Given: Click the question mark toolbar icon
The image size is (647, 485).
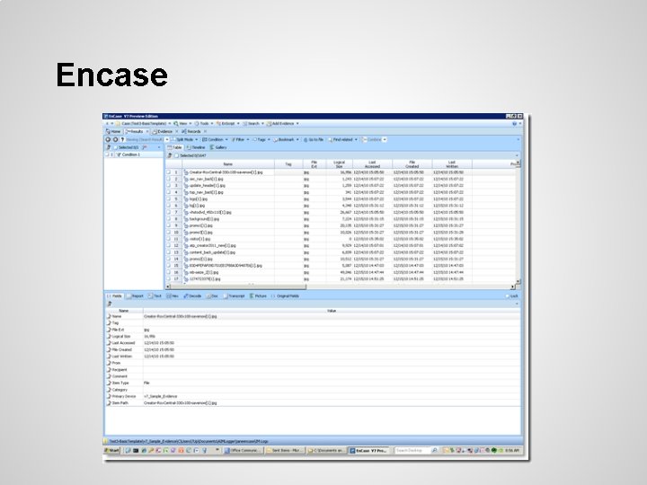Looking at the screenshot, I should coord(122,140).
